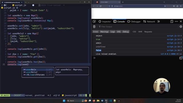
Task: Open source link script.js:28:9
Action: tap(174, 47)
